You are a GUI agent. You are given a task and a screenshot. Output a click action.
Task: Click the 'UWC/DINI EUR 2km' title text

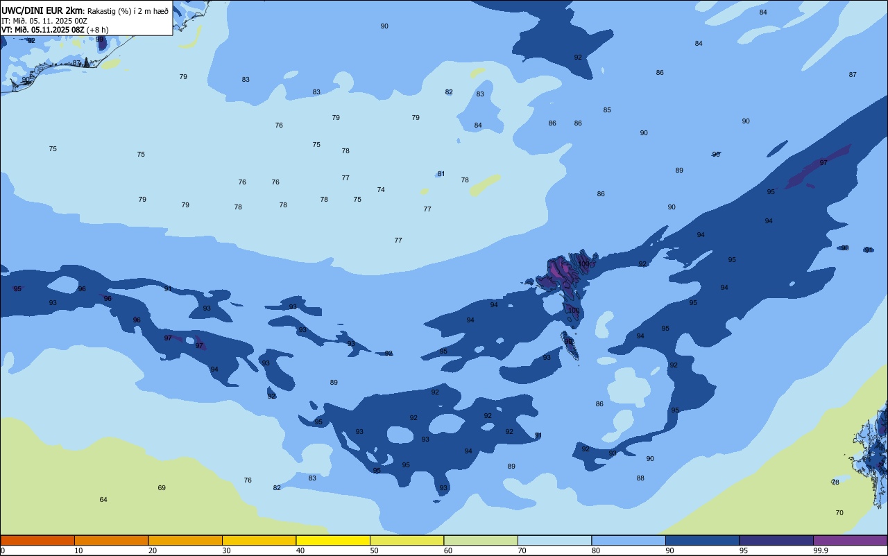[x=42, y=10]
